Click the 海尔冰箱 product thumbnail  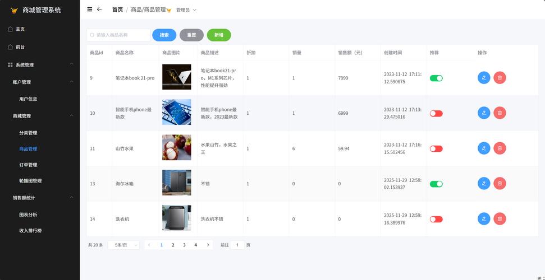coord(176,183)
